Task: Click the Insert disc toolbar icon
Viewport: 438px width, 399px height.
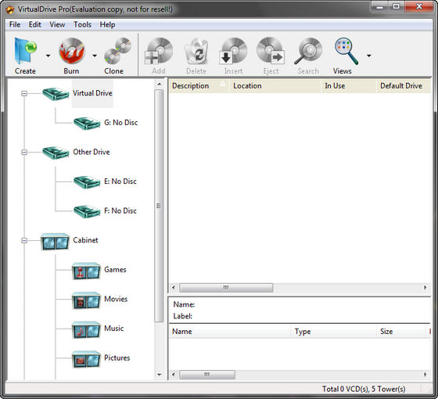Action: [234, 52]
